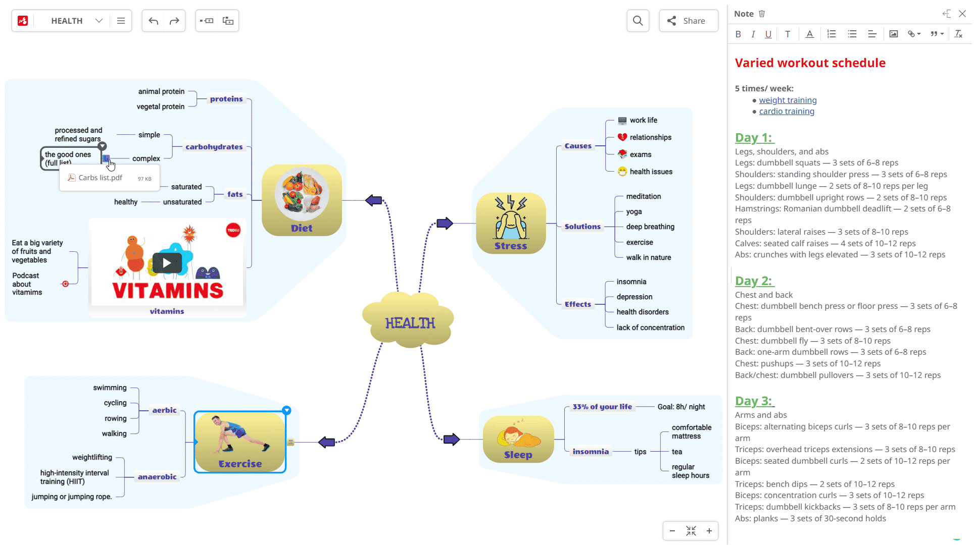This screenshot has height=550, width=975.
Task: Open the search icon on toolbar
Action: coord(638,21)
